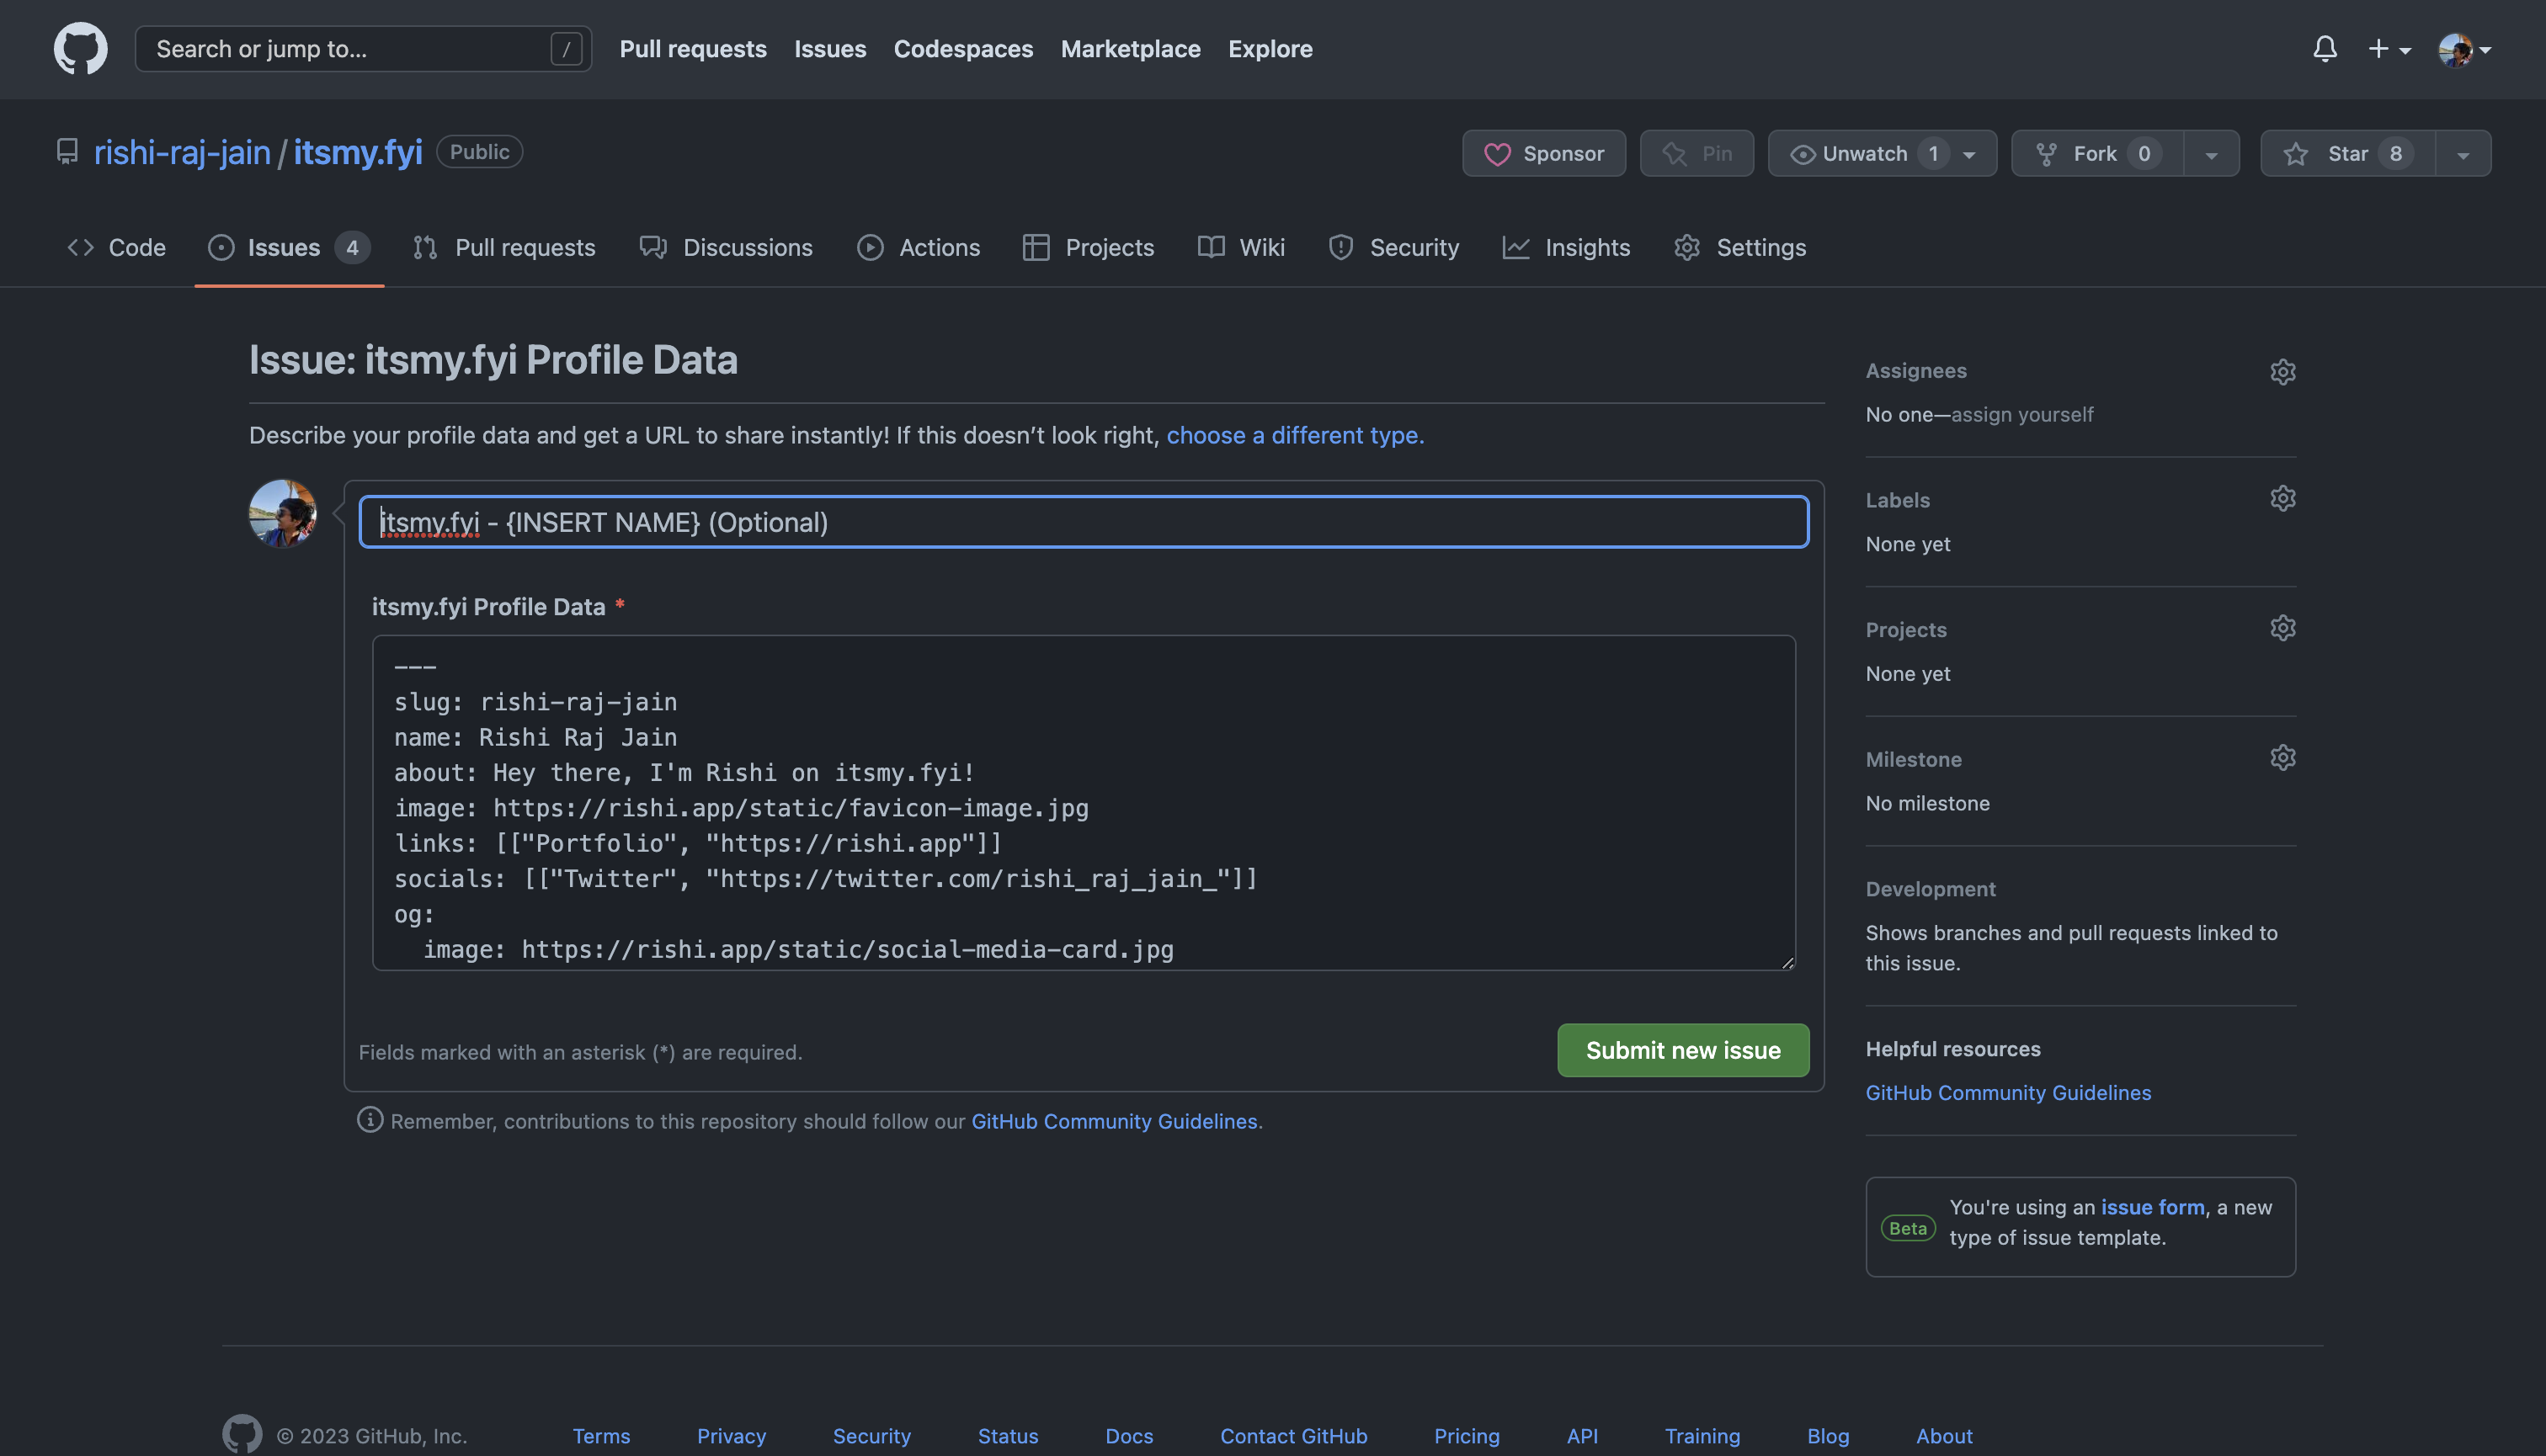Open the notifications bell
The image size is (2546, 1456).
click(2325, 48)
